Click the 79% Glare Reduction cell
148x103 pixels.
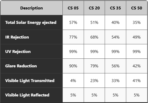(94, 66)
